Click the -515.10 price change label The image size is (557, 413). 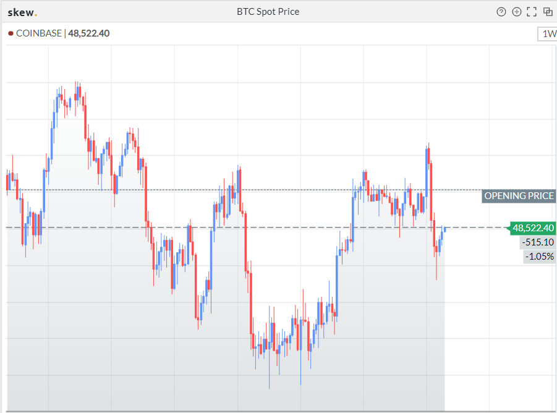pyautogui.click(x=538, y=242)
